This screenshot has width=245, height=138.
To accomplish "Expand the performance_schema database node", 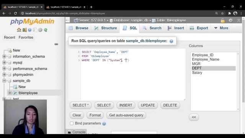I will coord(4,69).
